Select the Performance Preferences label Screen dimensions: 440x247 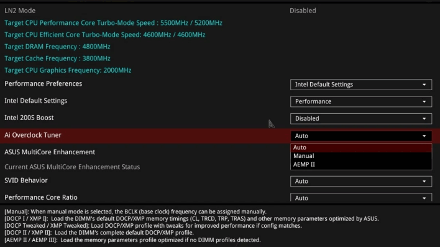(x=44, y=84)
